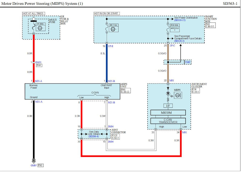
Task: Click the EM31 connector label
Action: tap(38, 62)
